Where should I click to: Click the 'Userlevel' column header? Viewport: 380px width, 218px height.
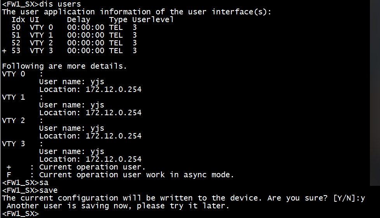(153, 19)
